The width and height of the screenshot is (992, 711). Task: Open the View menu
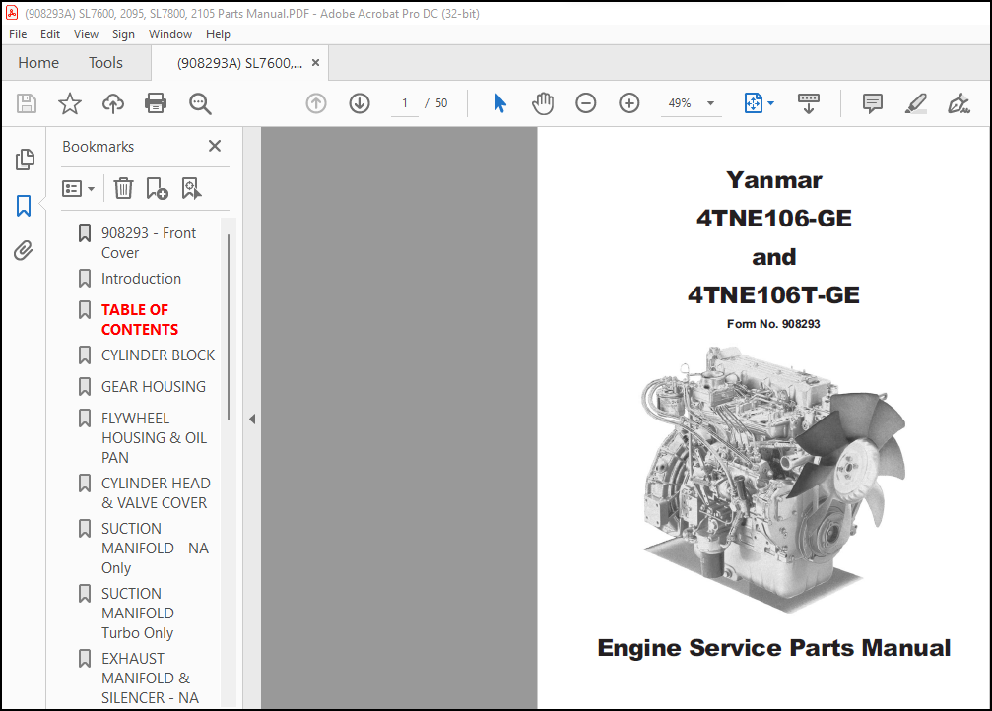tap(86, 34)
